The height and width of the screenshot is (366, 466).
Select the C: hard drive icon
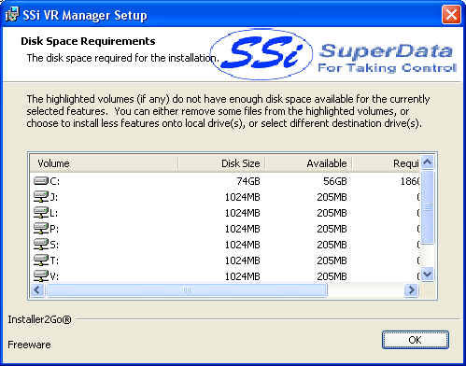(x=41, y=181)
